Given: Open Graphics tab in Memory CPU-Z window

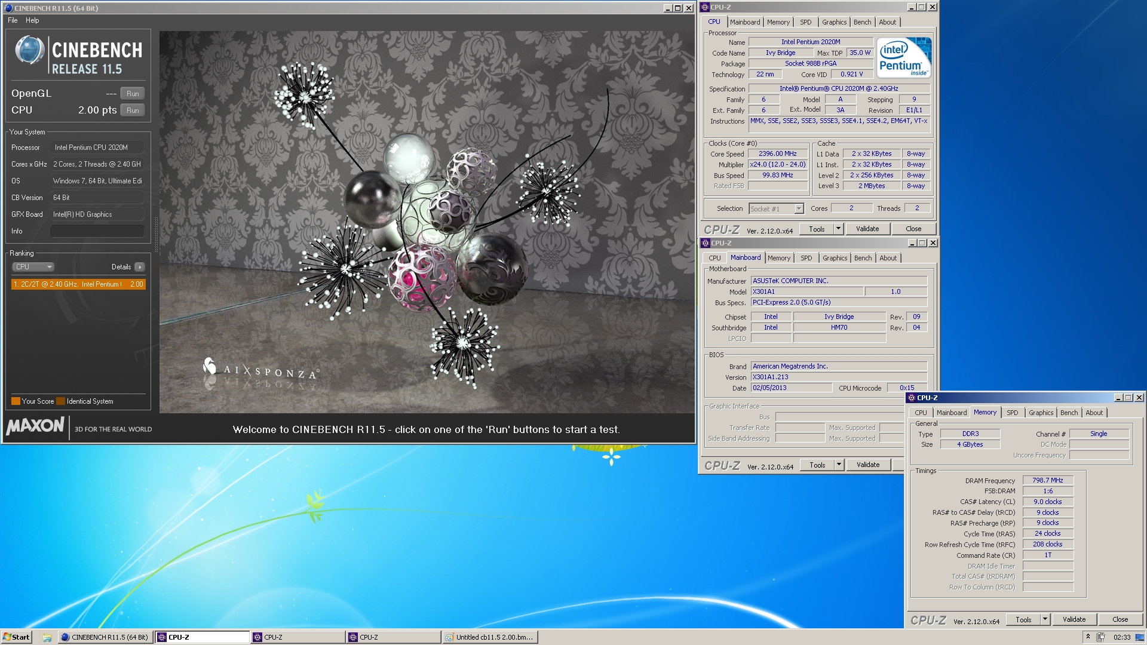Looking at the screenshot, I should pyautogui.click(x=1041, y=413).
